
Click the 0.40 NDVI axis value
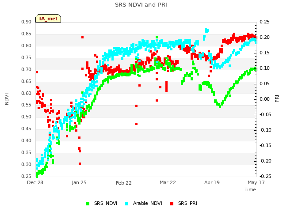[27, 140]
